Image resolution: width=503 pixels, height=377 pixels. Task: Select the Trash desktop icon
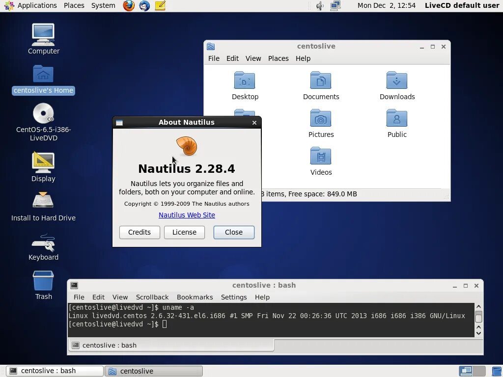pyautogui.click(x=43, y=281)
